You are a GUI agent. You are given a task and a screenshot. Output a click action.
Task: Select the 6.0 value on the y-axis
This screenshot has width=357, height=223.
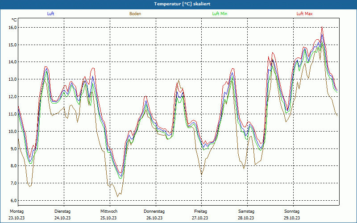click(13, 200)
